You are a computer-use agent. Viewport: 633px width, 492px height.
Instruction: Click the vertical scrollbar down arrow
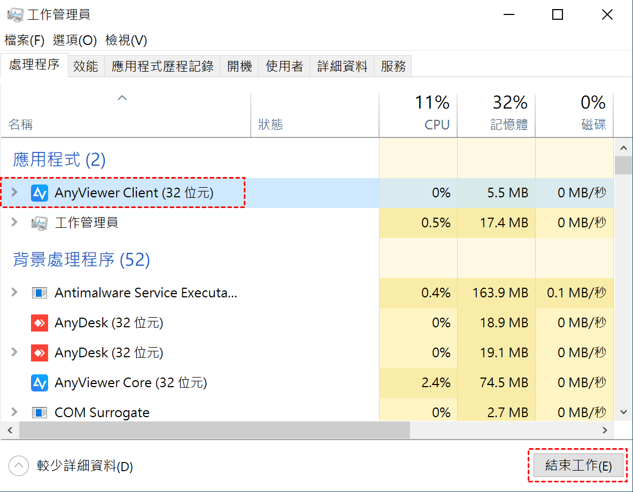623,412
